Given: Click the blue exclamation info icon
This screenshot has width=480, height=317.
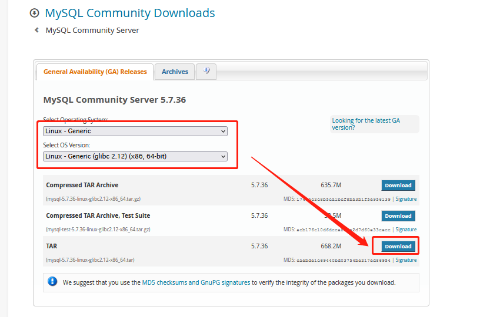Looking at the screenshot, I should [52, 281].
